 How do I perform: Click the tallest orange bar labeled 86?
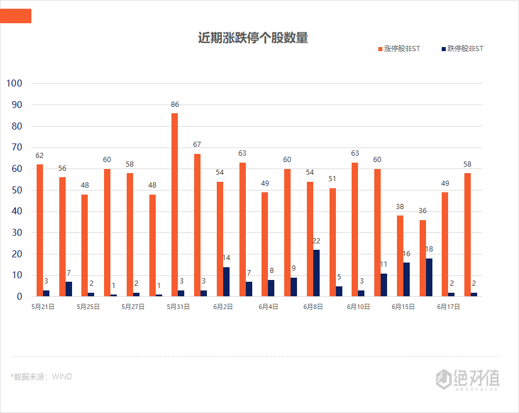point(174,204)
